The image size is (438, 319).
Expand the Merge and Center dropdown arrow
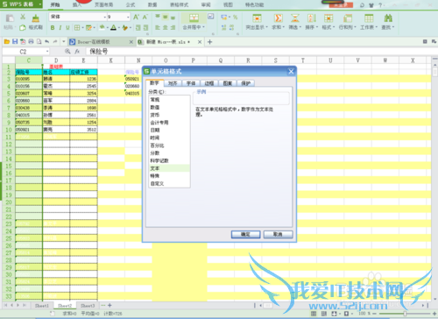203,27
